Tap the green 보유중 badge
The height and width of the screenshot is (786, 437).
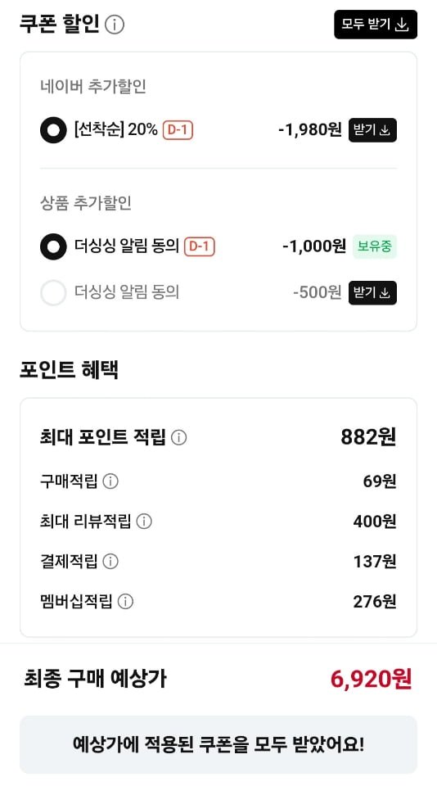click(x=374, y=246)
